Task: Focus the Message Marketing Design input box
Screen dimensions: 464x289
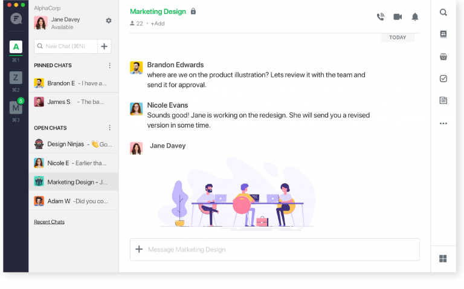Action: pyautogui.click(x=275, y=249)
